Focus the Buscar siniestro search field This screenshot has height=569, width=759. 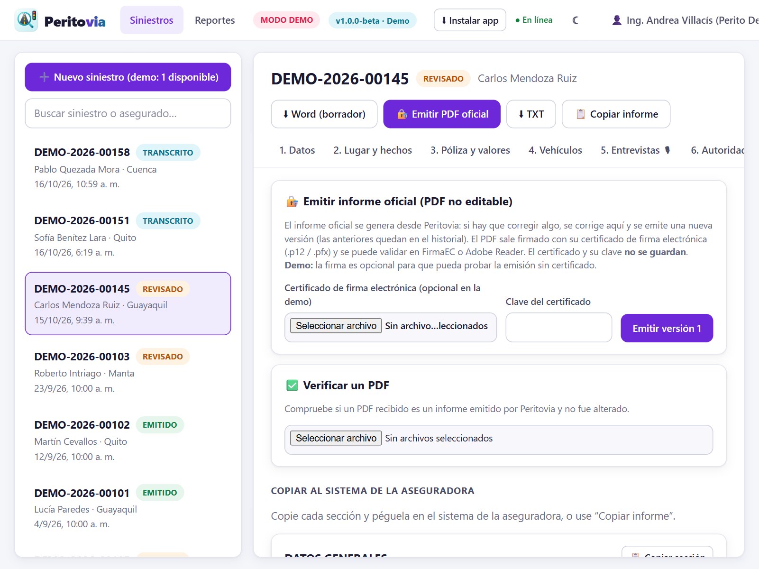pos(128,113)
